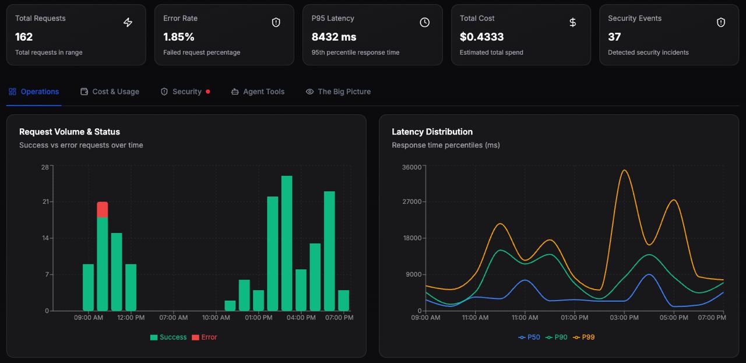Toggle the P99 line in latency legend
This screenshot has width=746, height=363.
click(x=584, y=337)
